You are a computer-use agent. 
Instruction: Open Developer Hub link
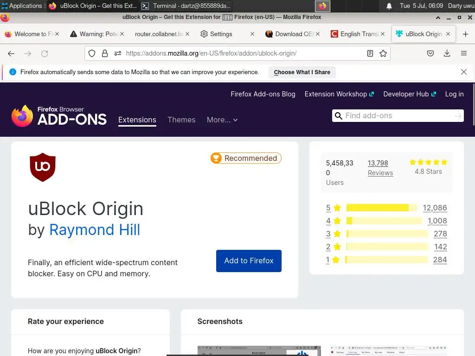tap(410, 94)
